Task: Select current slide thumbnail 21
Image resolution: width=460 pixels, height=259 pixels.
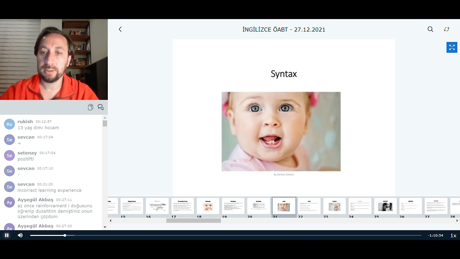Action: (284, 206)
